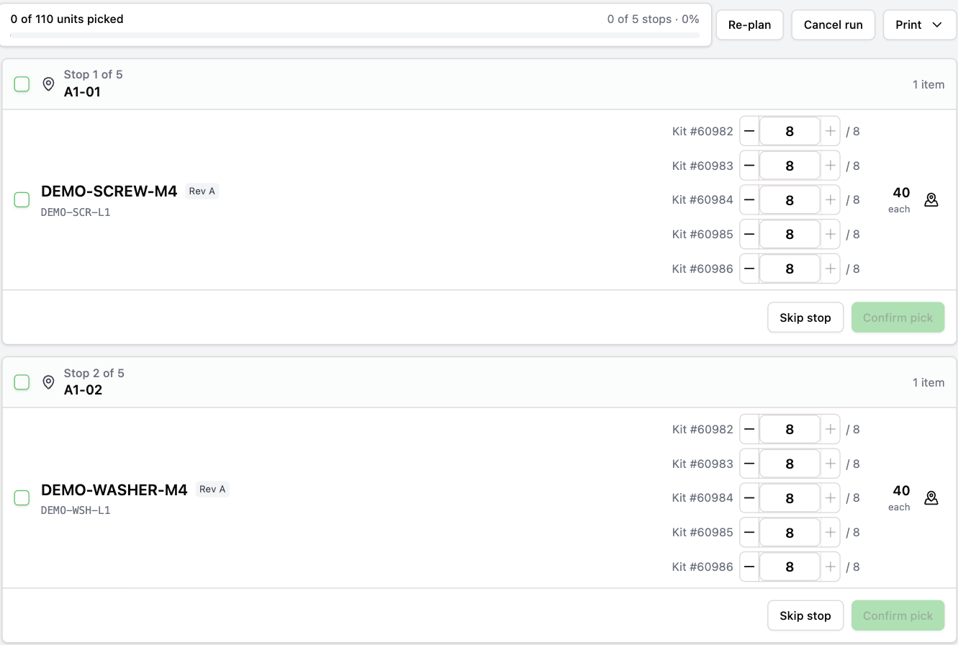Increase Kit #60983 quantity for DEMO-WASHER-M4
Screen dimensions: 958x645
click(831, 464)
